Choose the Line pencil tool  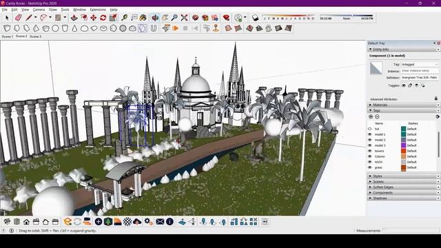(29, 18)
